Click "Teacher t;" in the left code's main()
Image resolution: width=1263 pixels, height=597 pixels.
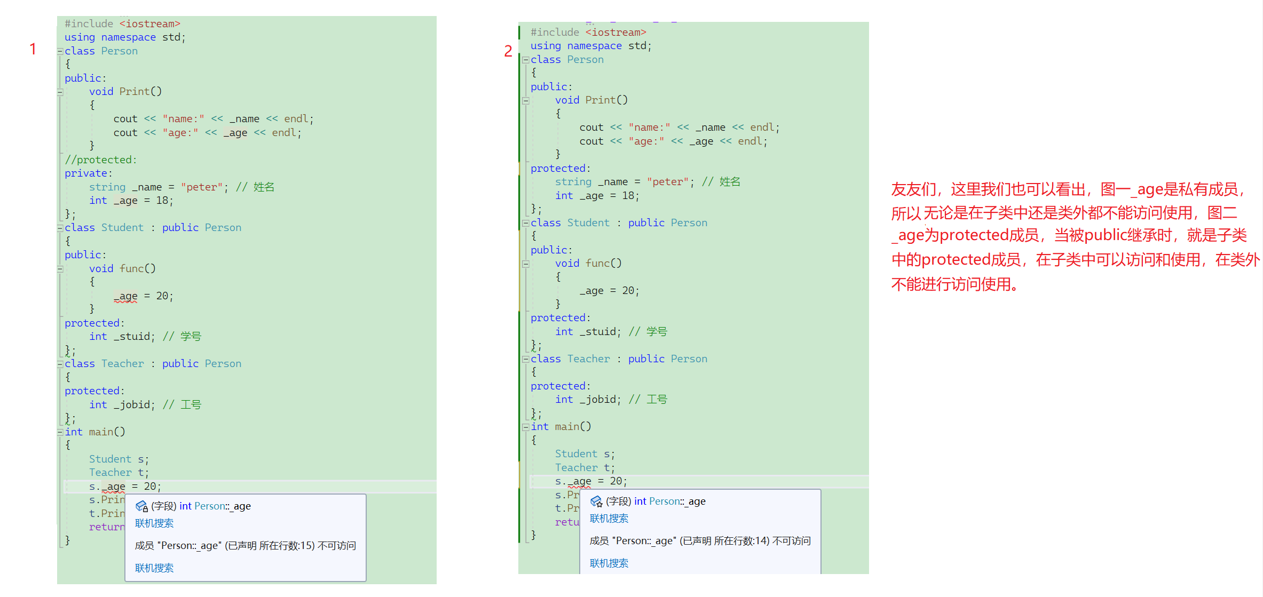click(x=119, y=473)
